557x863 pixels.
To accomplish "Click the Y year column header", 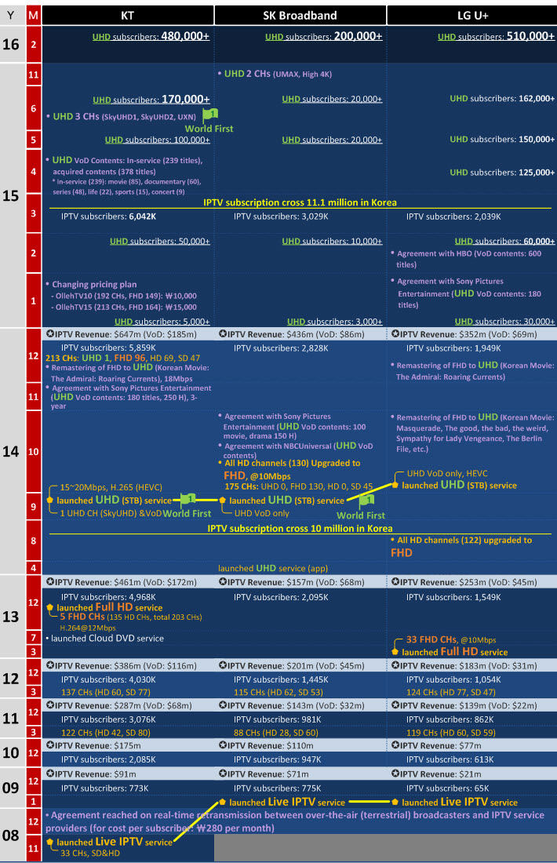I will pos(11,16).
